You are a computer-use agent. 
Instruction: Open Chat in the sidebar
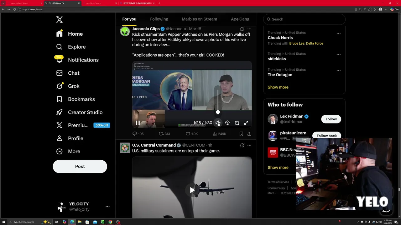pyautogui.click(x=68, y=73)
